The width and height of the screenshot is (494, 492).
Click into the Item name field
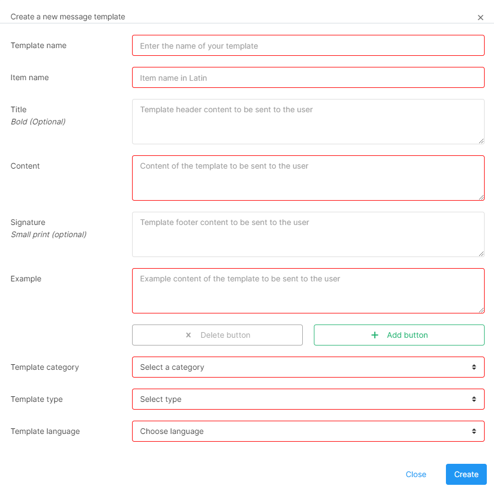308,78
